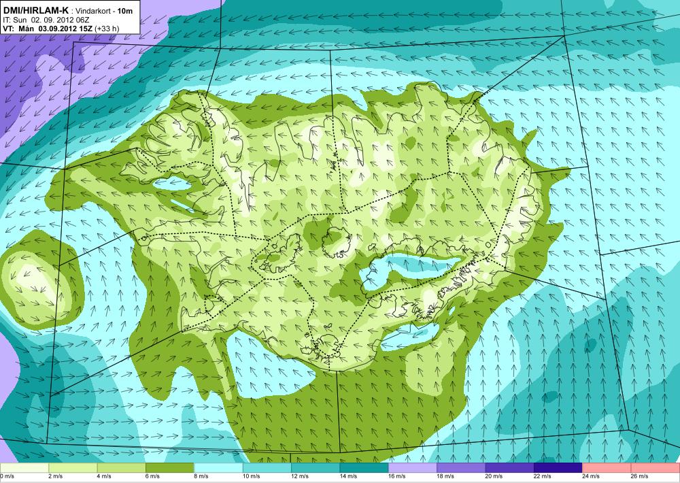680x483 pixels.
Task: Click the '2 m/s' legend label
Action: point(56,476)
